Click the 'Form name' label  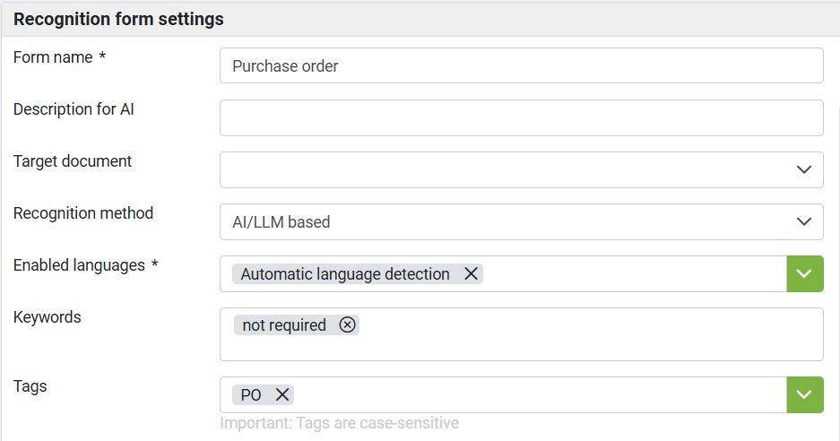53,57
